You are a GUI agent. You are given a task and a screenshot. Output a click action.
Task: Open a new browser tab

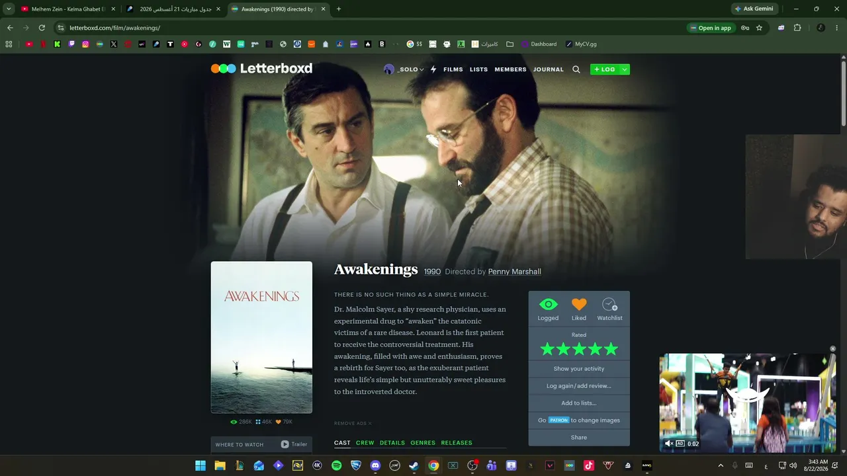tap(339, 9)
